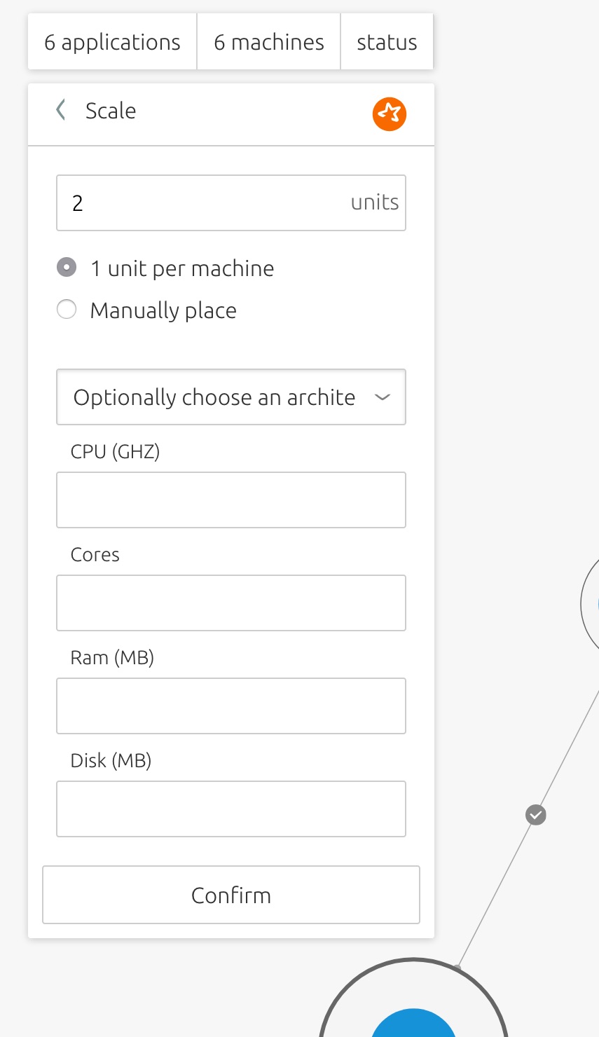Image resolution: width=599 pixels, height=1037 pixels.
Task: Click the architecture dropdown chevron arrow
Action: [x=382, y=397]
